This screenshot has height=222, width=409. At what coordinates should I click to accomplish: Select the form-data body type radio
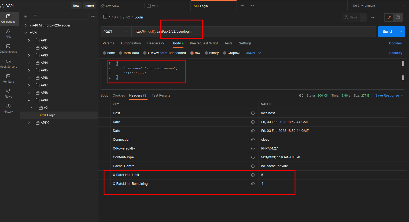pyautogui.click(x=121, y=53)
